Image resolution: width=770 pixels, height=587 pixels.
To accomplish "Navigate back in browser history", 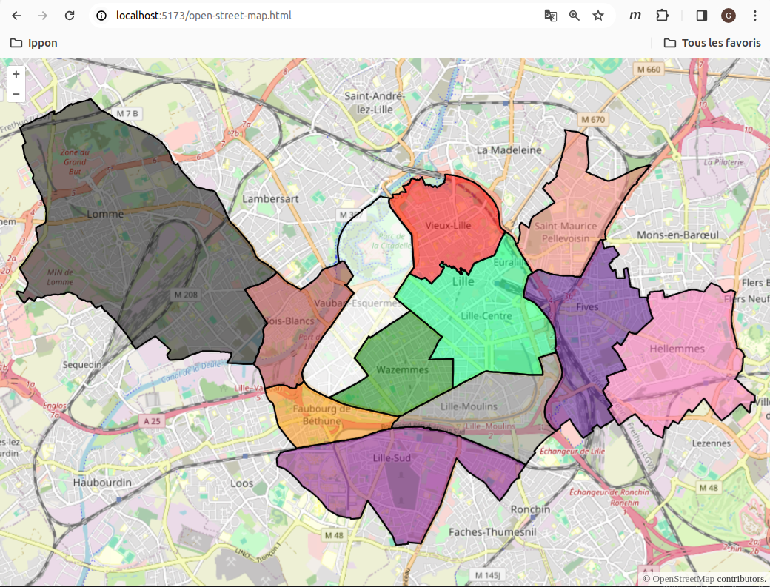I will click(x=16, y=15).
